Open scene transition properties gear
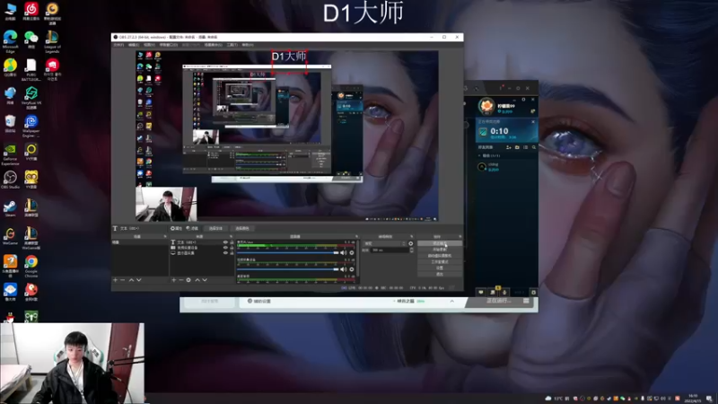Image resolution: width=718 pixels, height=404 pixels. [411, 243]
